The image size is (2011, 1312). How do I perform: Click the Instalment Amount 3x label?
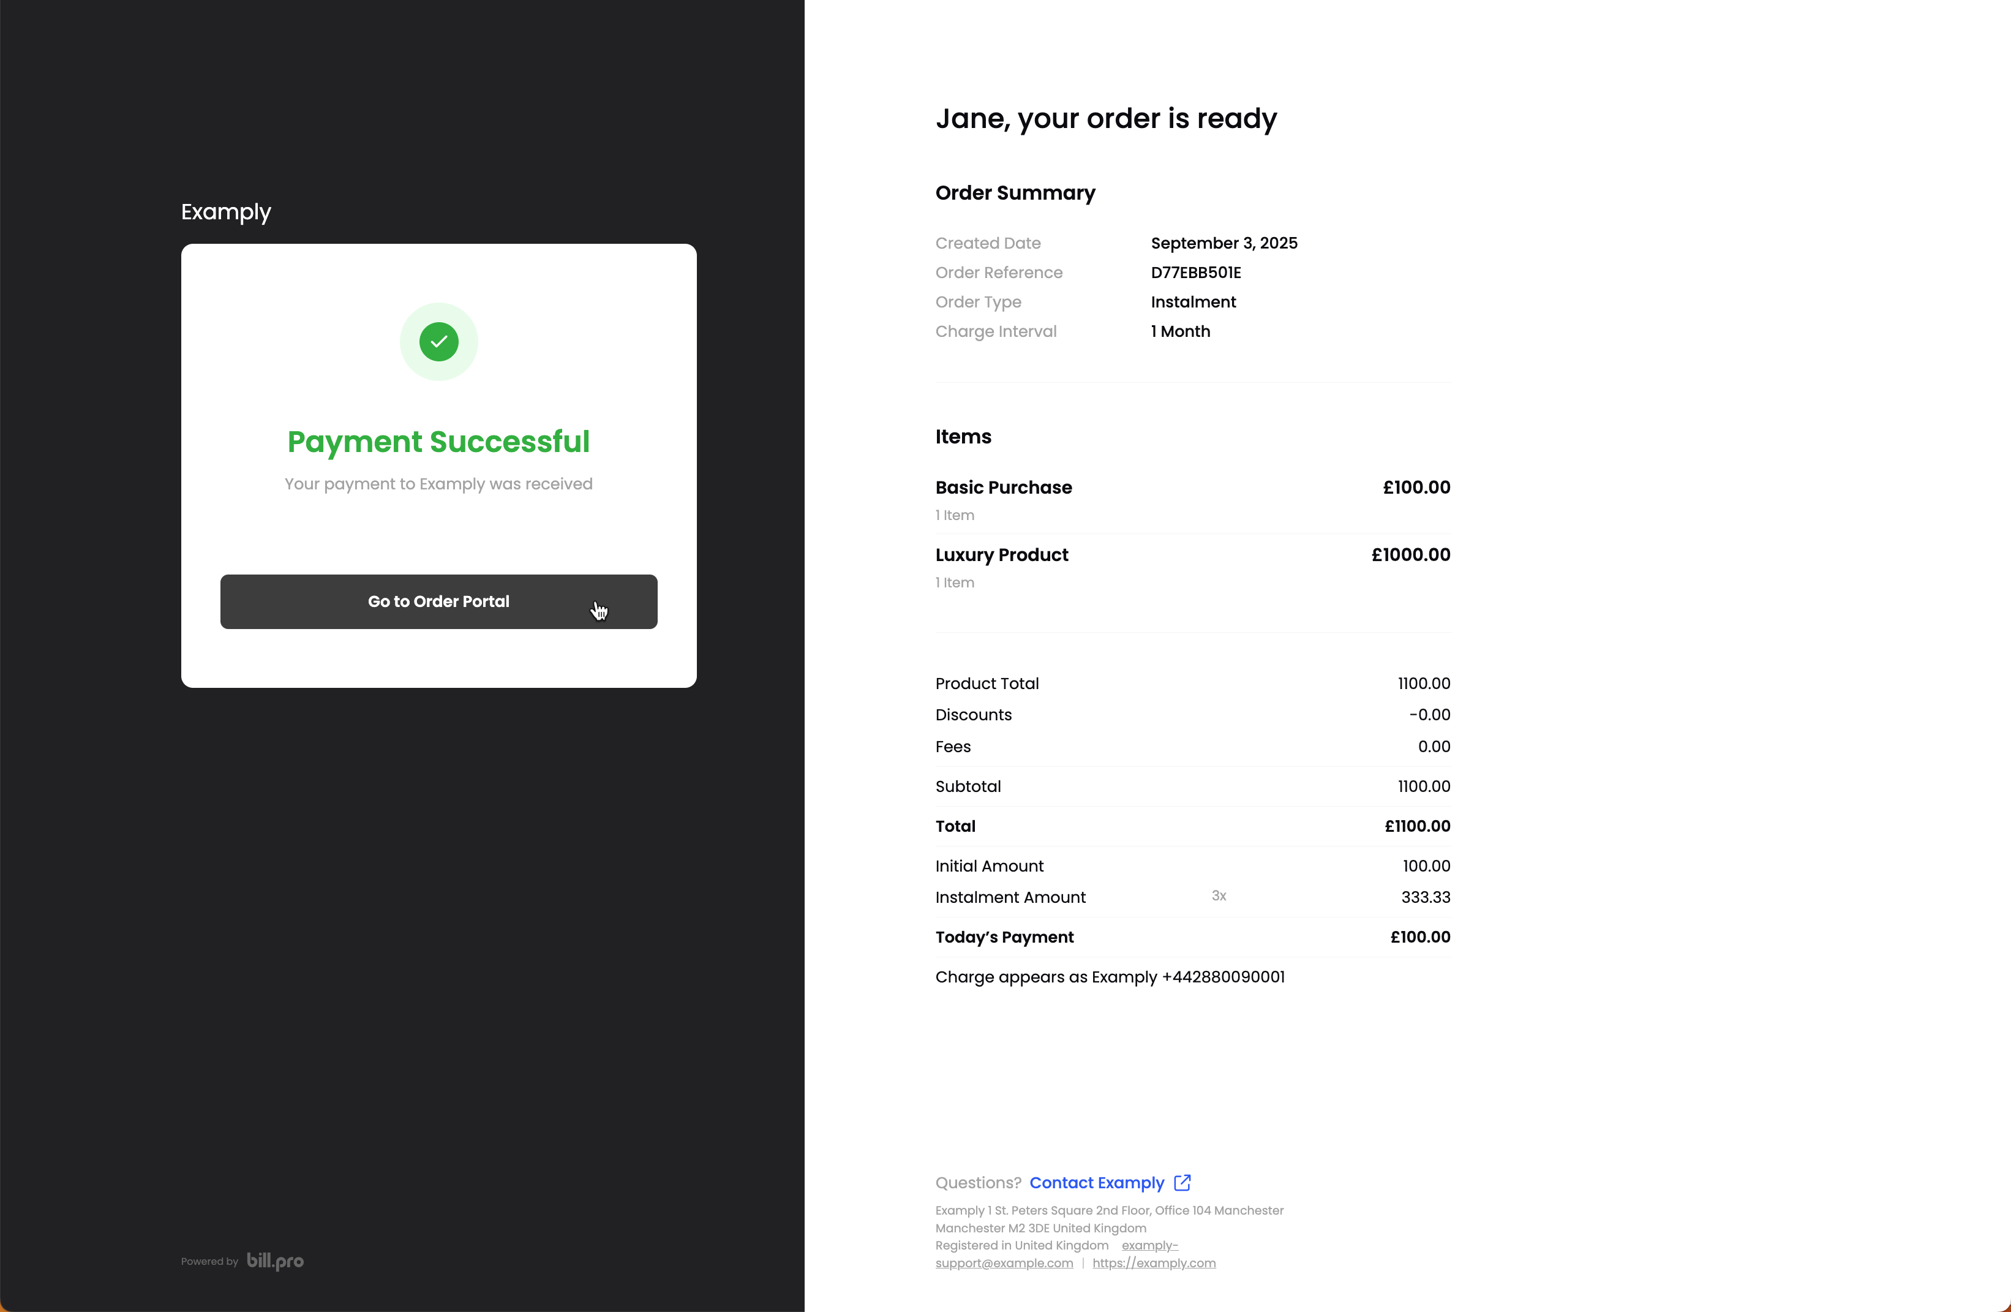pos(1219,896)
